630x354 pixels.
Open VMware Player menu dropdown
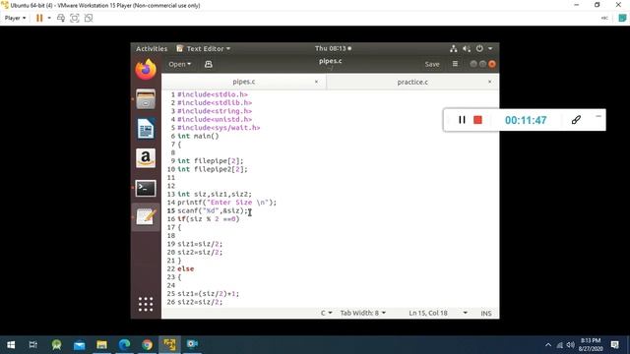[16, 18]
